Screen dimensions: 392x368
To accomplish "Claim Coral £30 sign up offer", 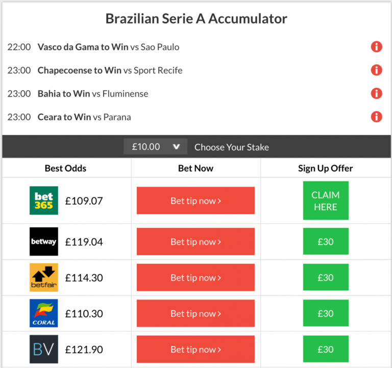I will click(326, 313).
